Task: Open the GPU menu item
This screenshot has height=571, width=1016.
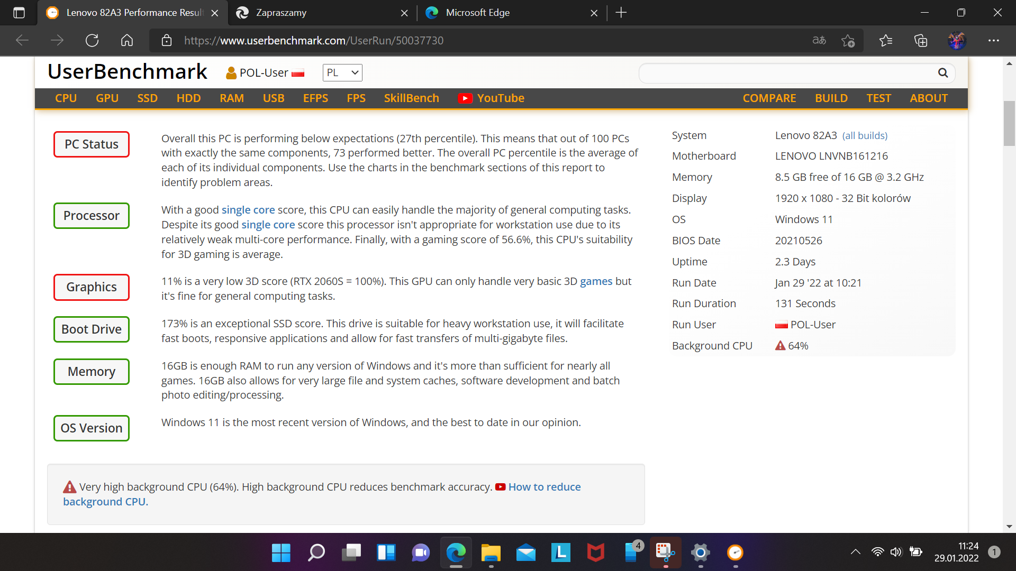Action: (107, 98)
